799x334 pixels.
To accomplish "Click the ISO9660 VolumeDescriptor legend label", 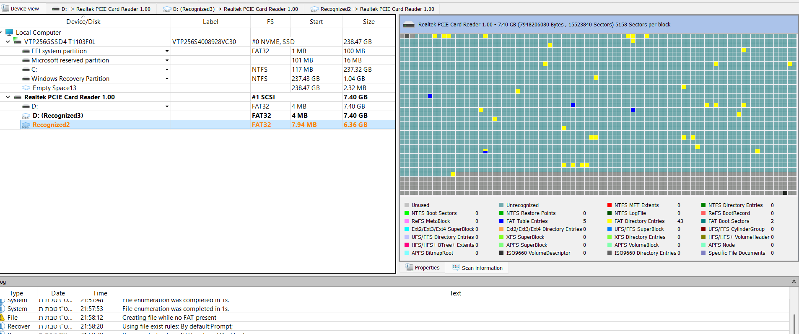I will point(538,253).
